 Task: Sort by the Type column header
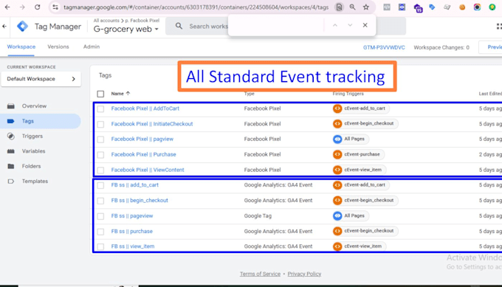tap(249, 94)
